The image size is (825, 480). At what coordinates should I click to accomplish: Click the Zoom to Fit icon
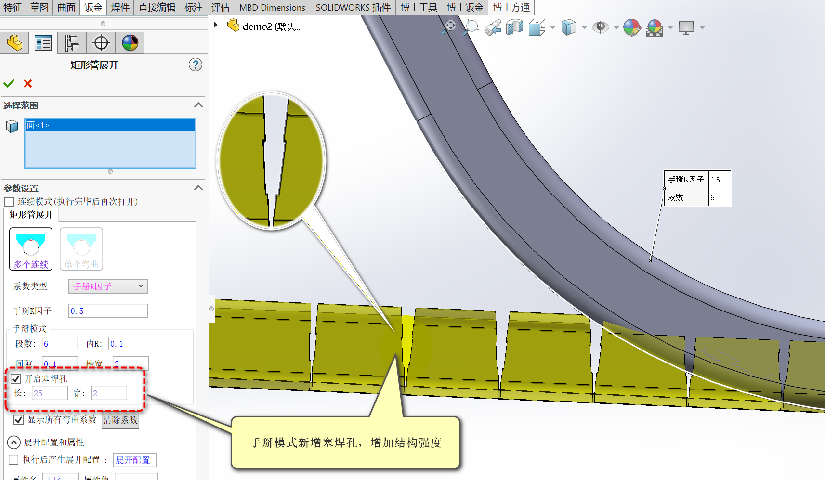[450, 27]
